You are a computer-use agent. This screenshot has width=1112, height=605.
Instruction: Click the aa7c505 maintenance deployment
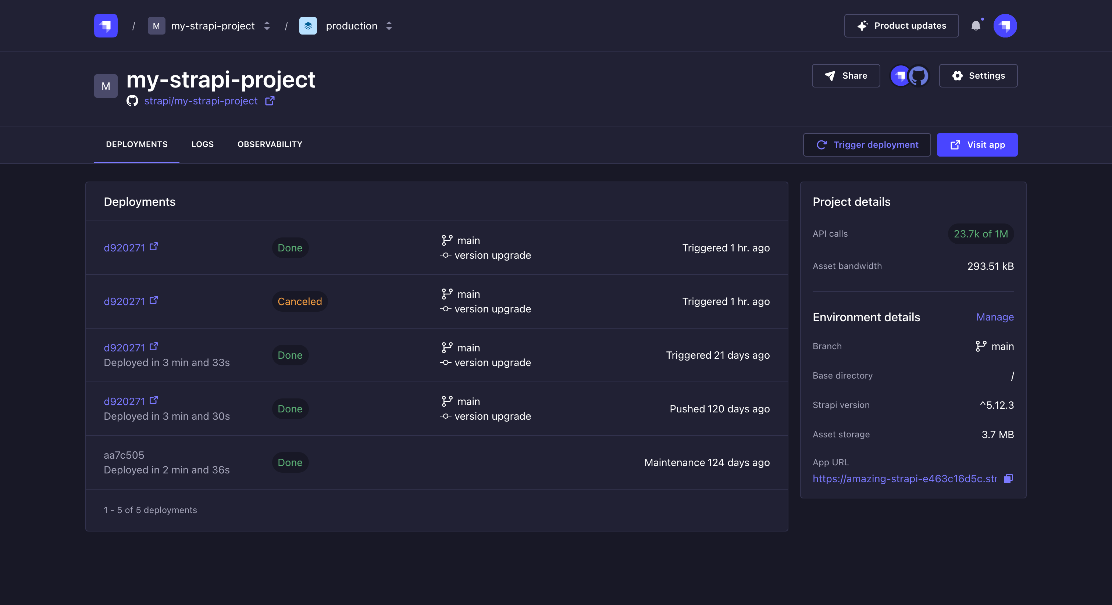click(124, 455)
